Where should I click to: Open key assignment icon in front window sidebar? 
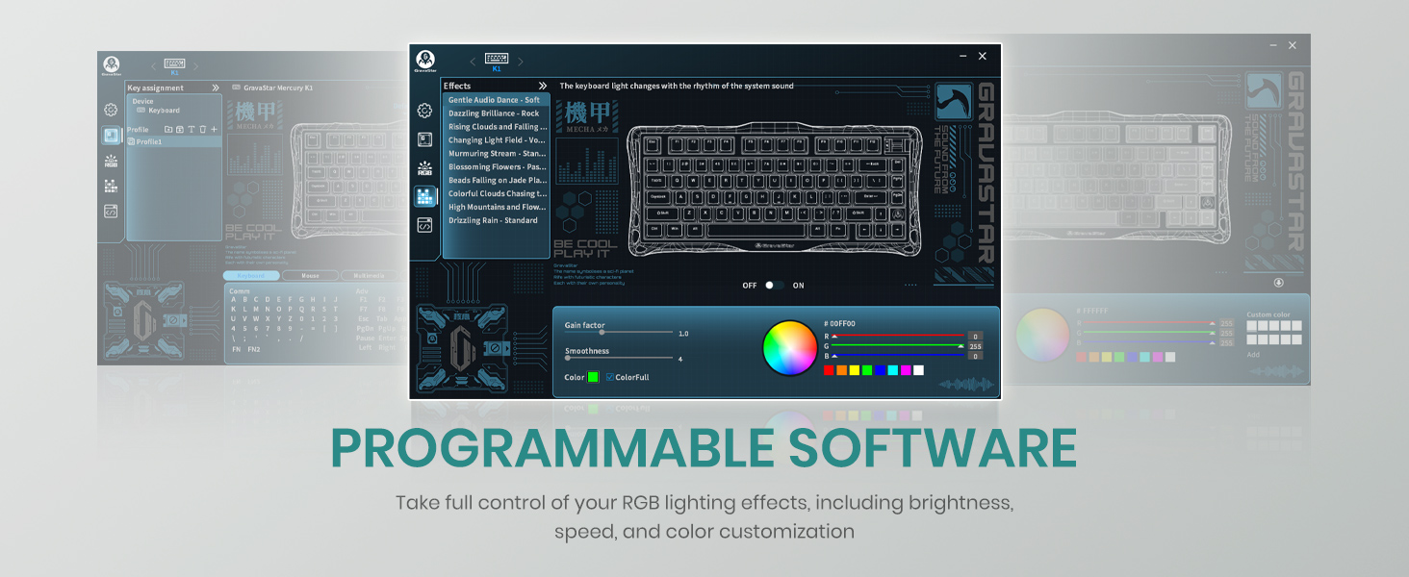point(424,139)
